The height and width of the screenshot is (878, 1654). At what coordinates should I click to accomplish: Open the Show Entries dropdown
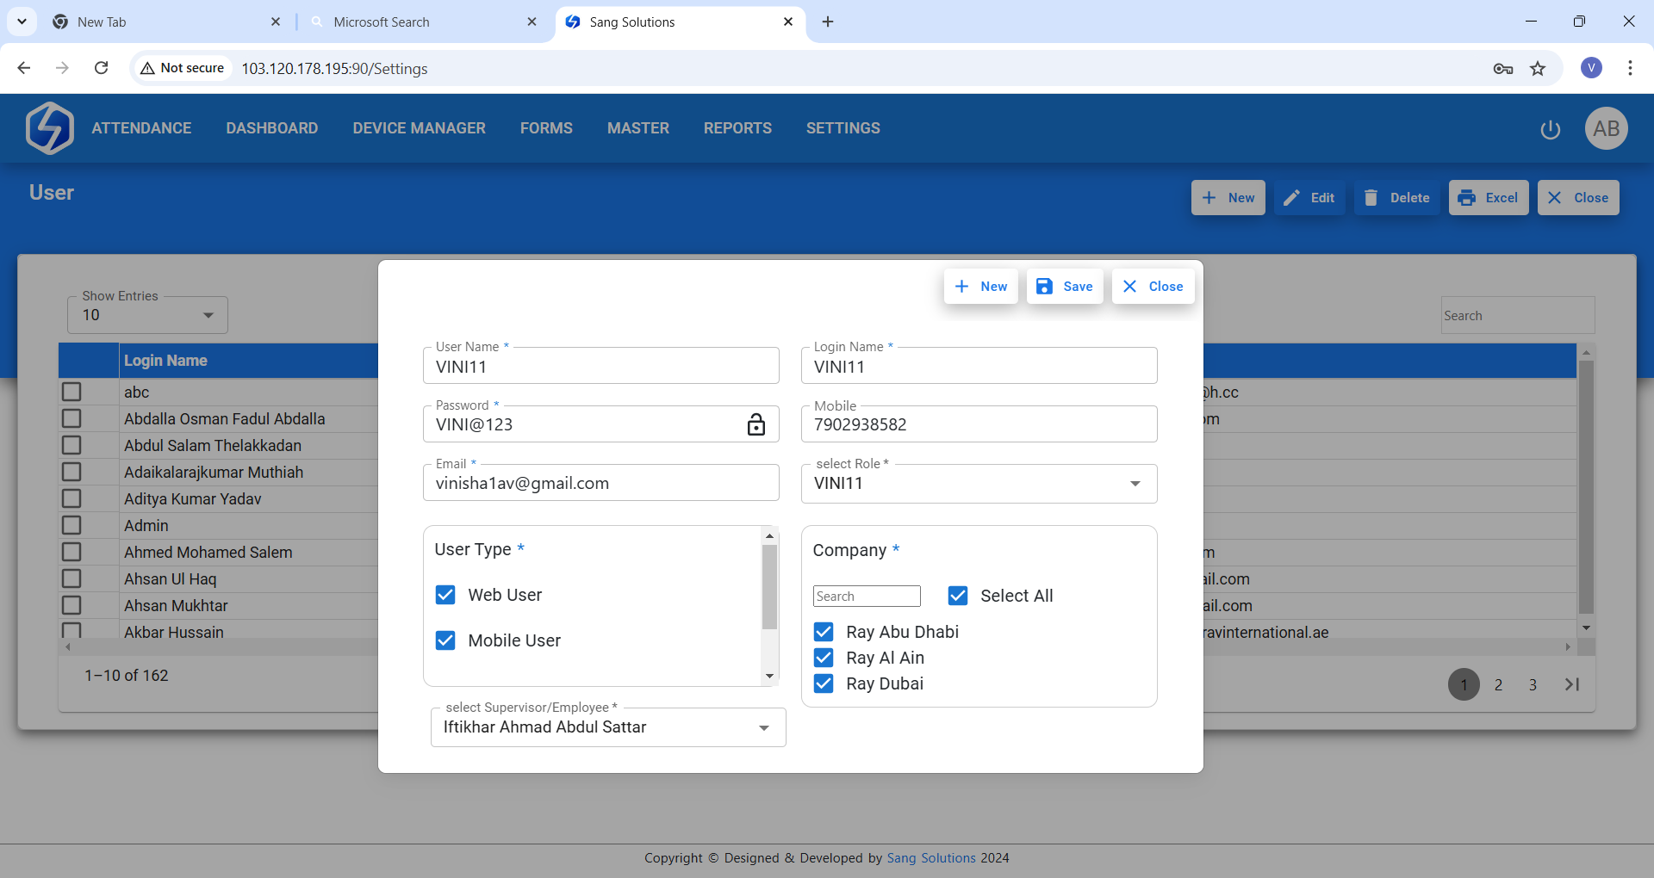pos(147,315)
